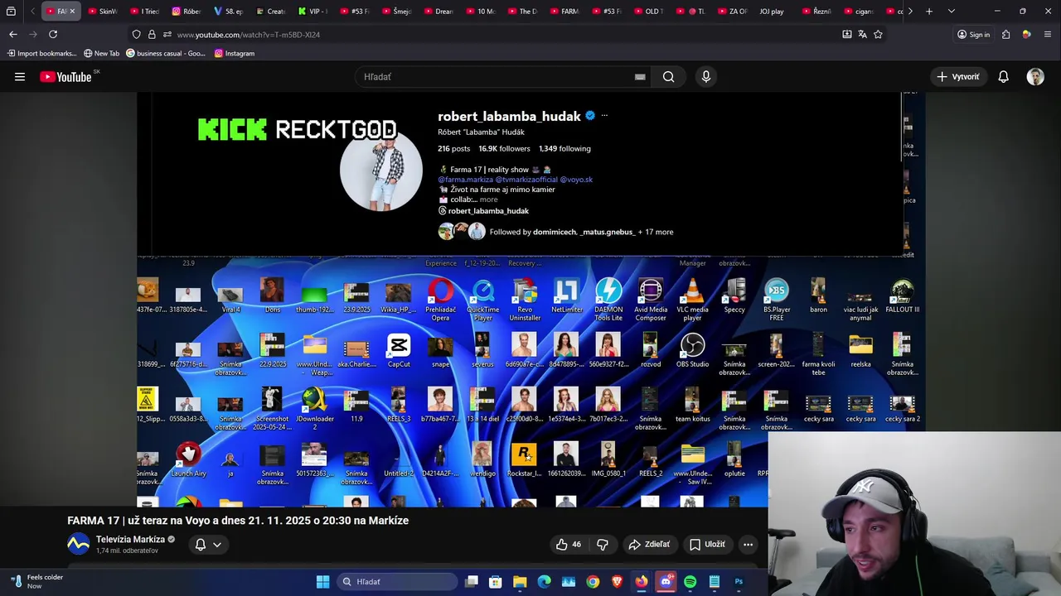Click Import bookmarks toolbar item
This screenshot has width=1061, height=596.
[x=41, y=53]
